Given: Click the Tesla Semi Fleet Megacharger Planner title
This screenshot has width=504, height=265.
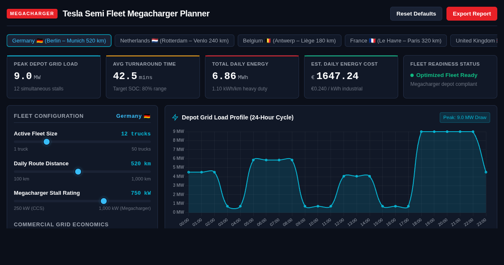Looking at the screenshot, I should [136, 13].
